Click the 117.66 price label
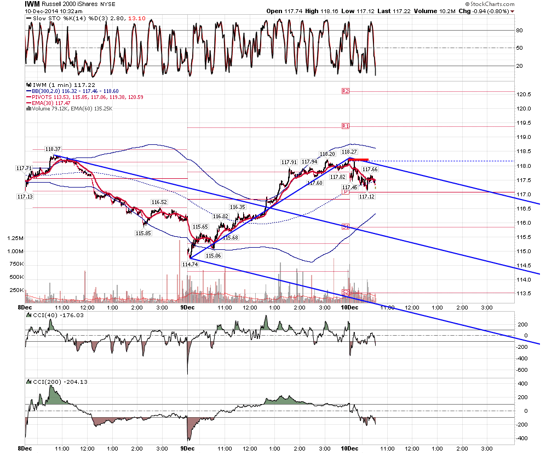 point(370,169)
